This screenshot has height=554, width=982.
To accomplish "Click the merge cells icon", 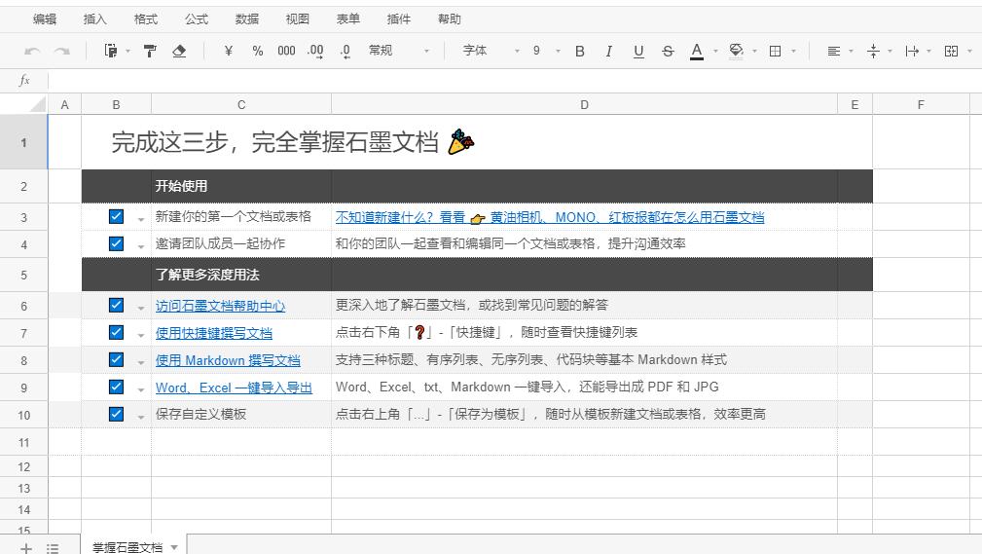I will pyautogui.click(x=951, y=52).
